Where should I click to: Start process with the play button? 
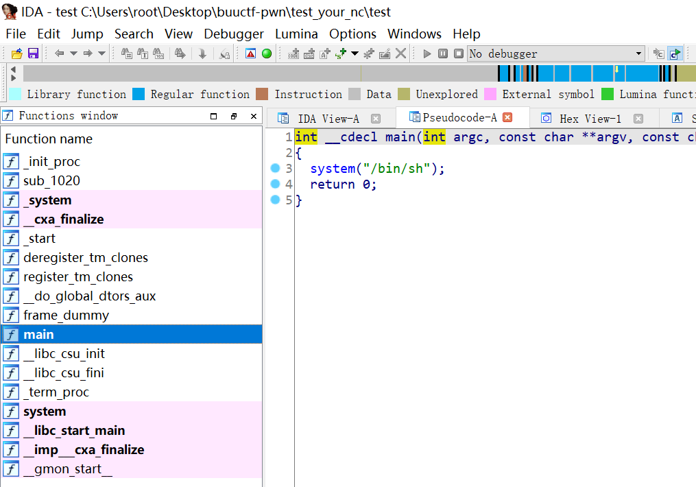click(x=427, y=54)
